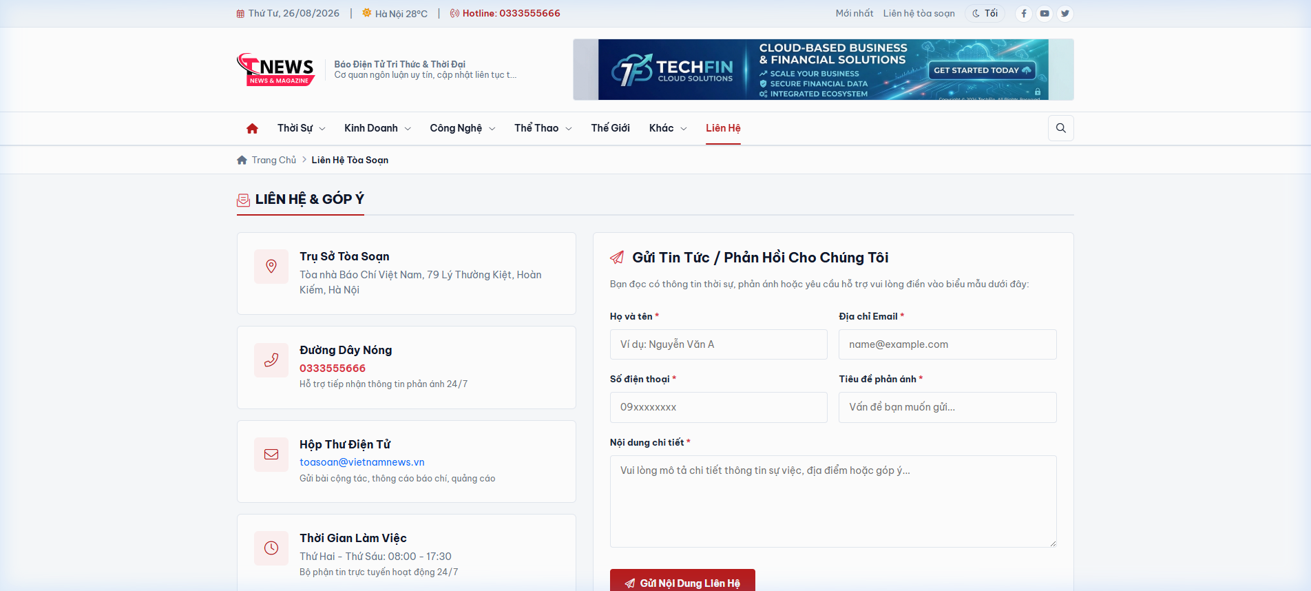Viewport: 1311px width, 591px height.
Task: Click the search magnifier button
Action: (x=1061, y=128)
